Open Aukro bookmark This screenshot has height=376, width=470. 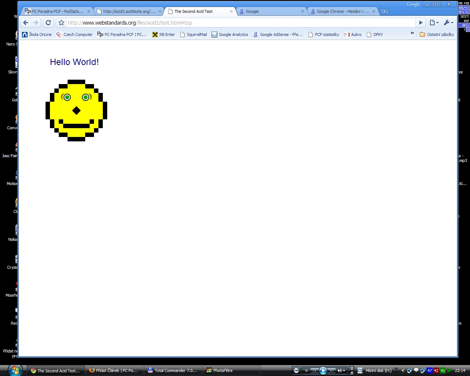(x=352, y=35)
